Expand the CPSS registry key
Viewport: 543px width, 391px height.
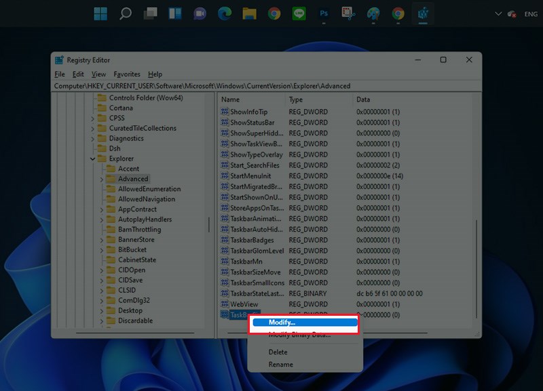92,118
